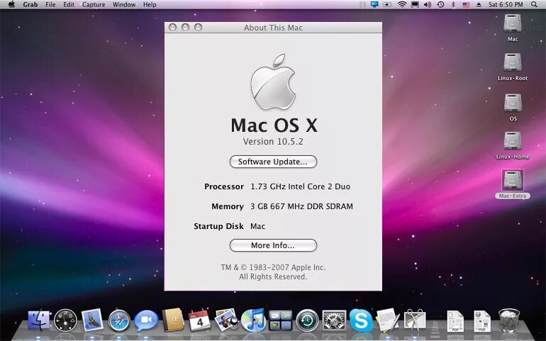Open the Help menu
This screenshot has height=341, width=546.
(x=150, y=4)
